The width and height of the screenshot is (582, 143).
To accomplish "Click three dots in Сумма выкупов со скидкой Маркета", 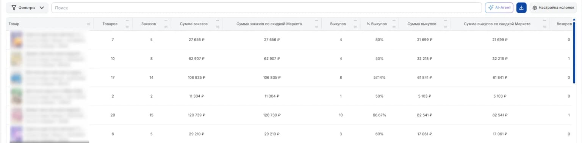I will [545, 20].
